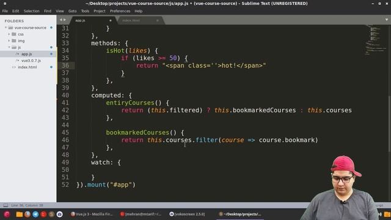
Task: Click the Line 36, Column 38 status text
Action: click(x=27, y=205)
